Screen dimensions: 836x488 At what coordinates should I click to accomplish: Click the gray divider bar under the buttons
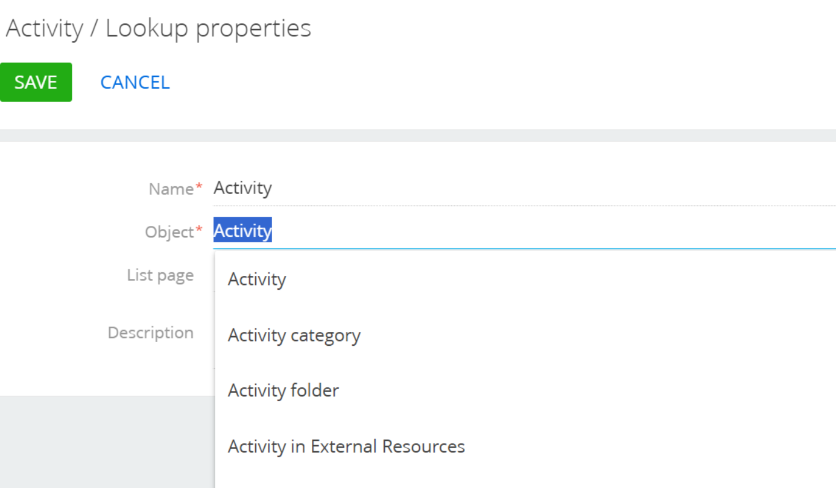click(418, 136)
